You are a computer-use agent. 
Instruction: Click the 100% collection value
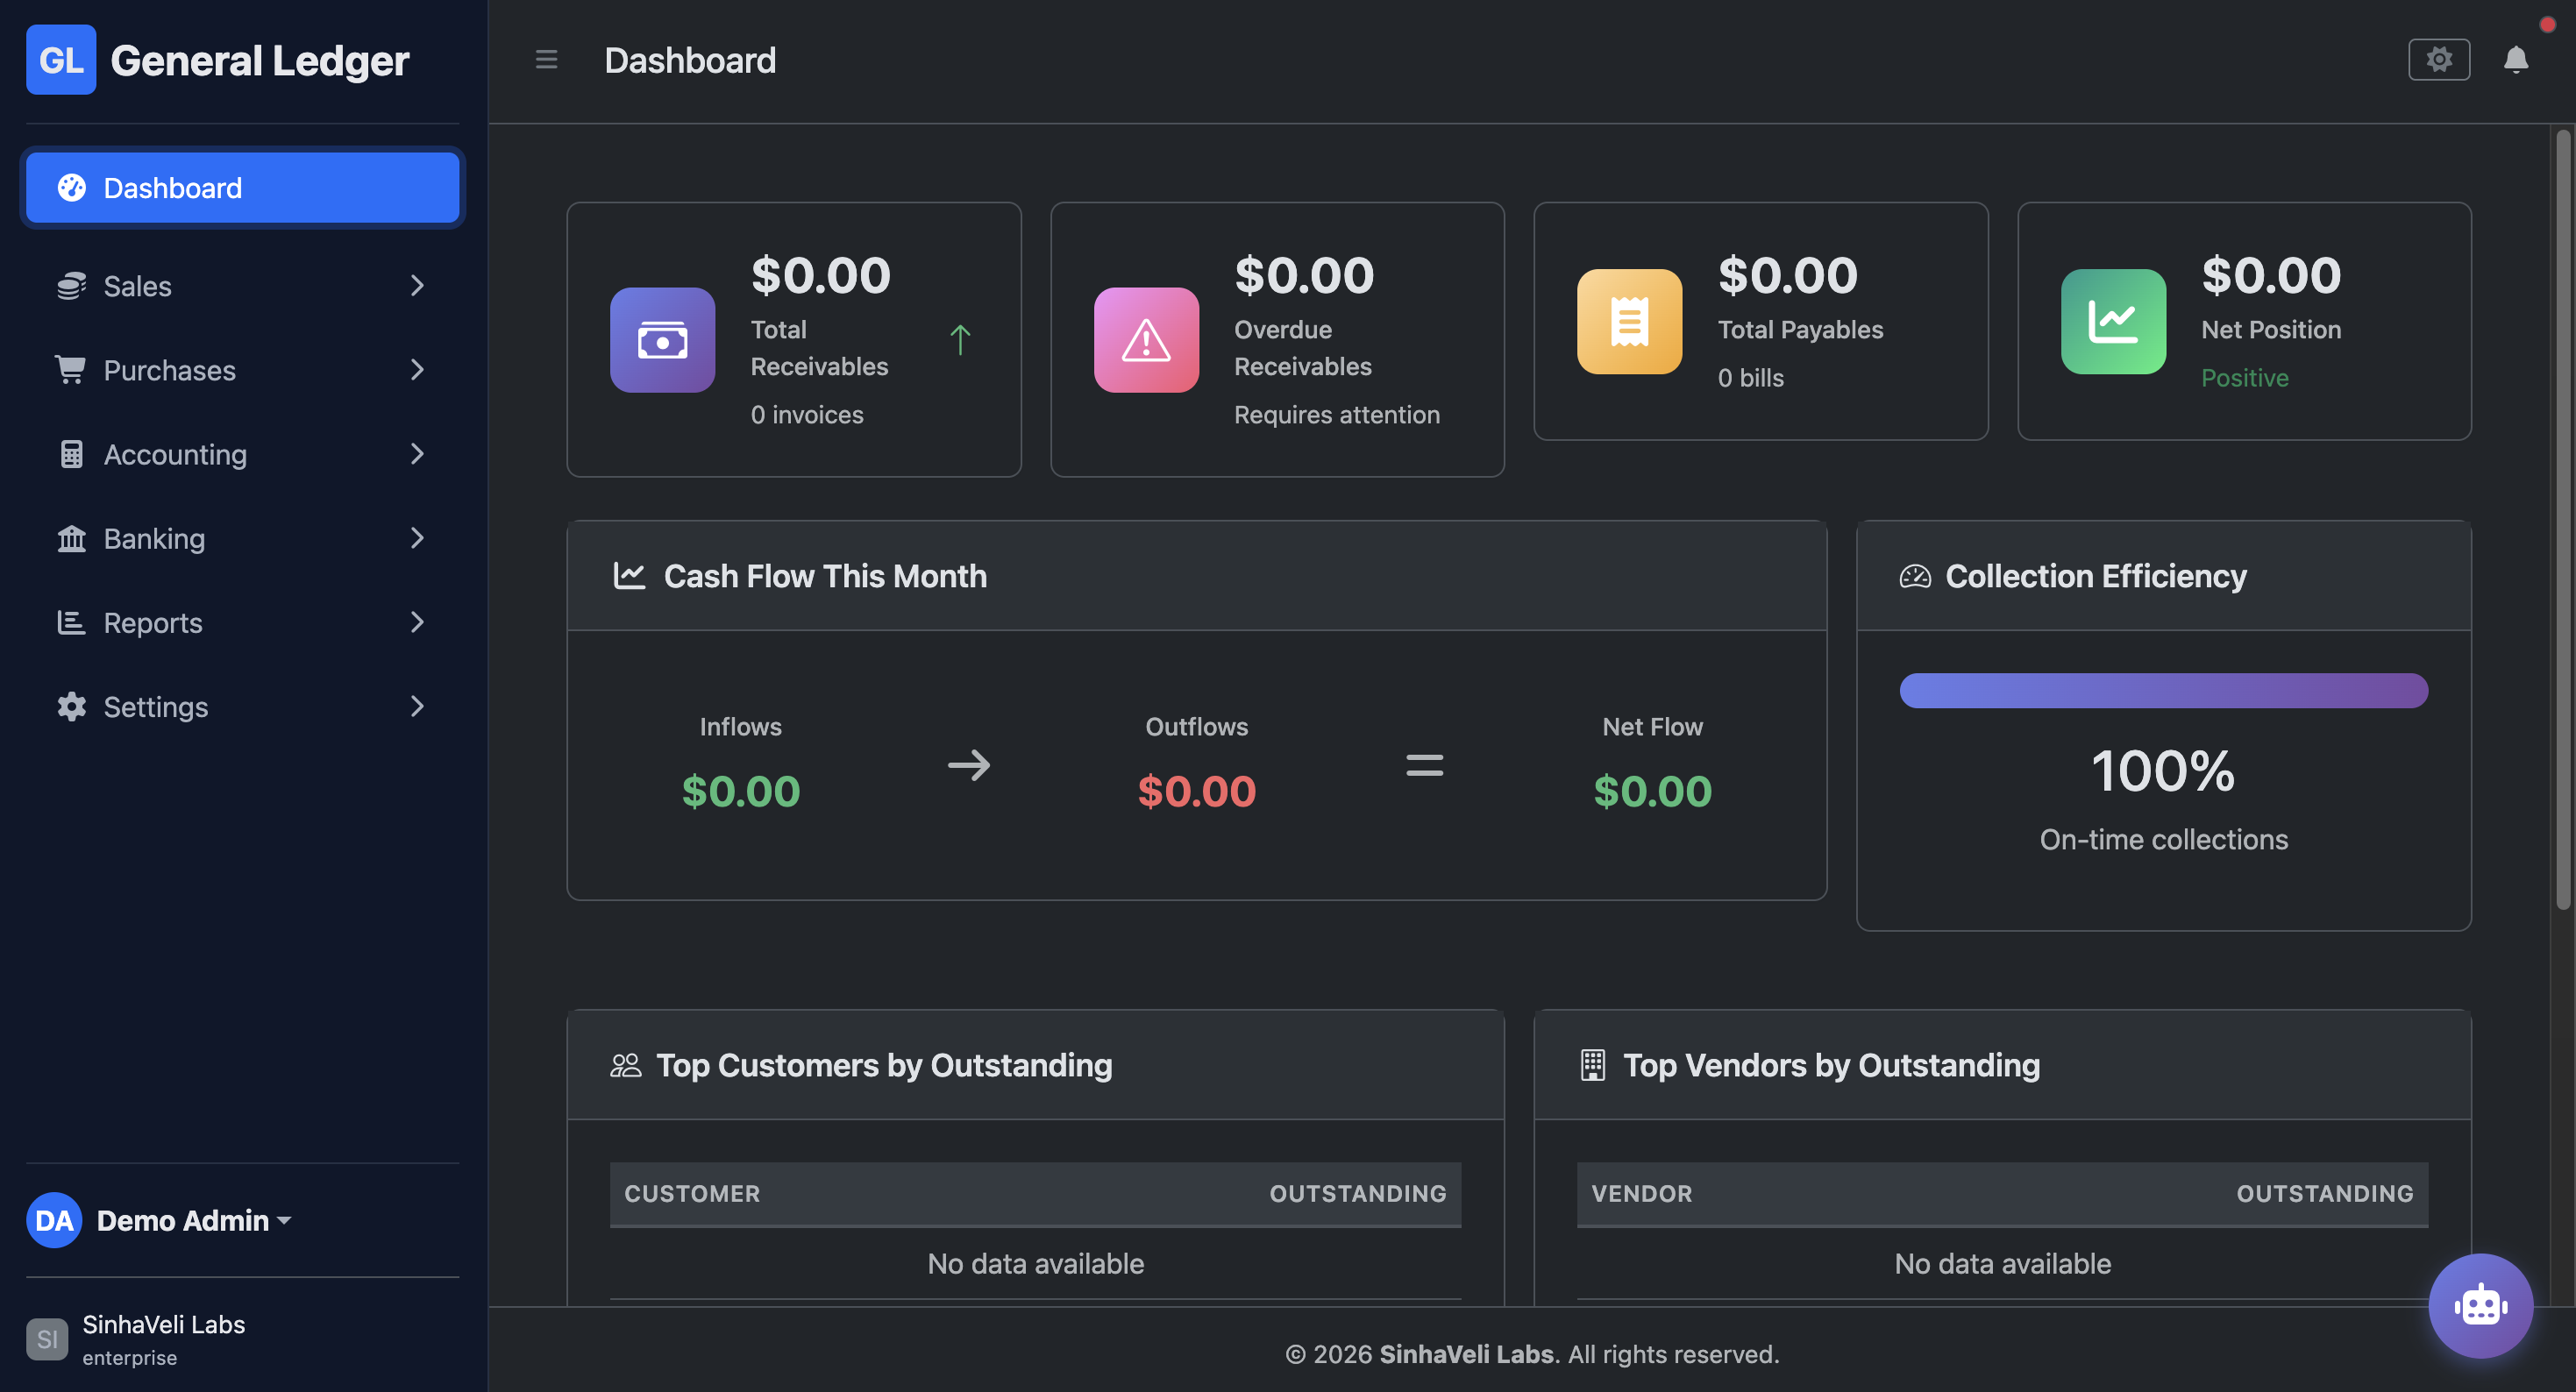click(x=2163, y=771)
